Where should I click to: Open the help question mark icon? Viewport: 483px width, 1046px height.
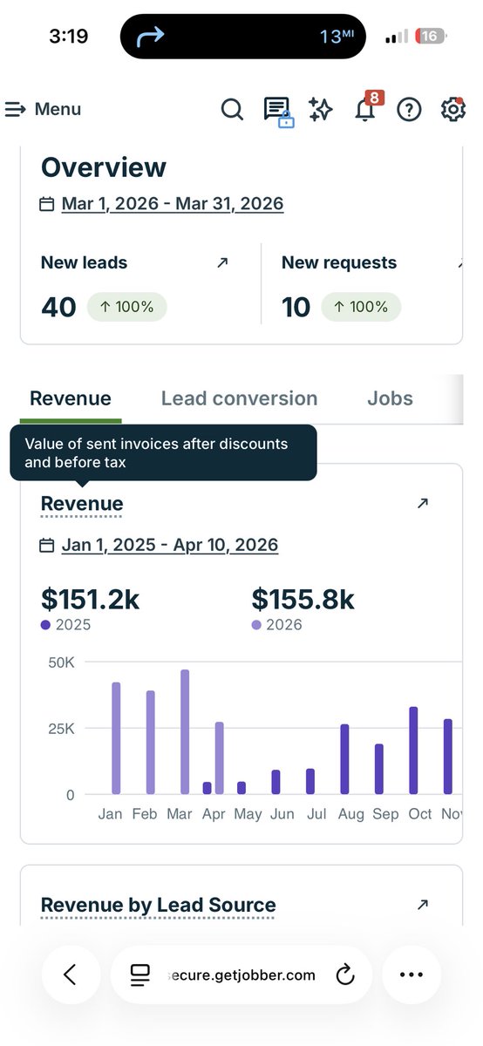[x=409, y=110]
